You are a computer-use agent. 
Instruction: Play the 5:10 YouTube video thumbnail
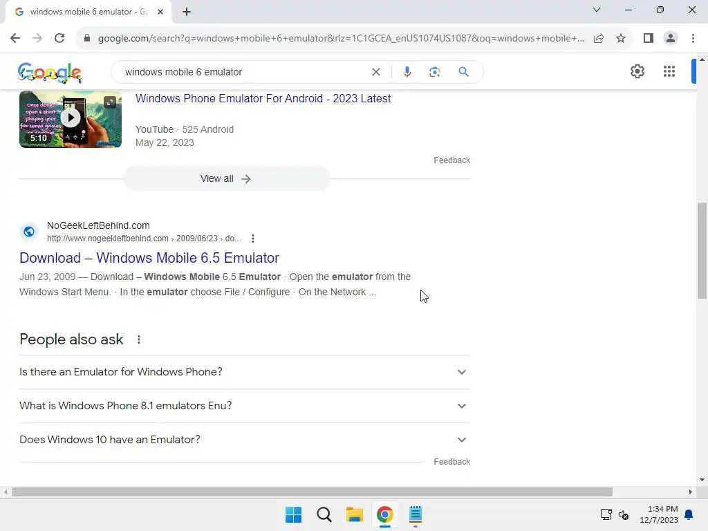tap(71, 119)
